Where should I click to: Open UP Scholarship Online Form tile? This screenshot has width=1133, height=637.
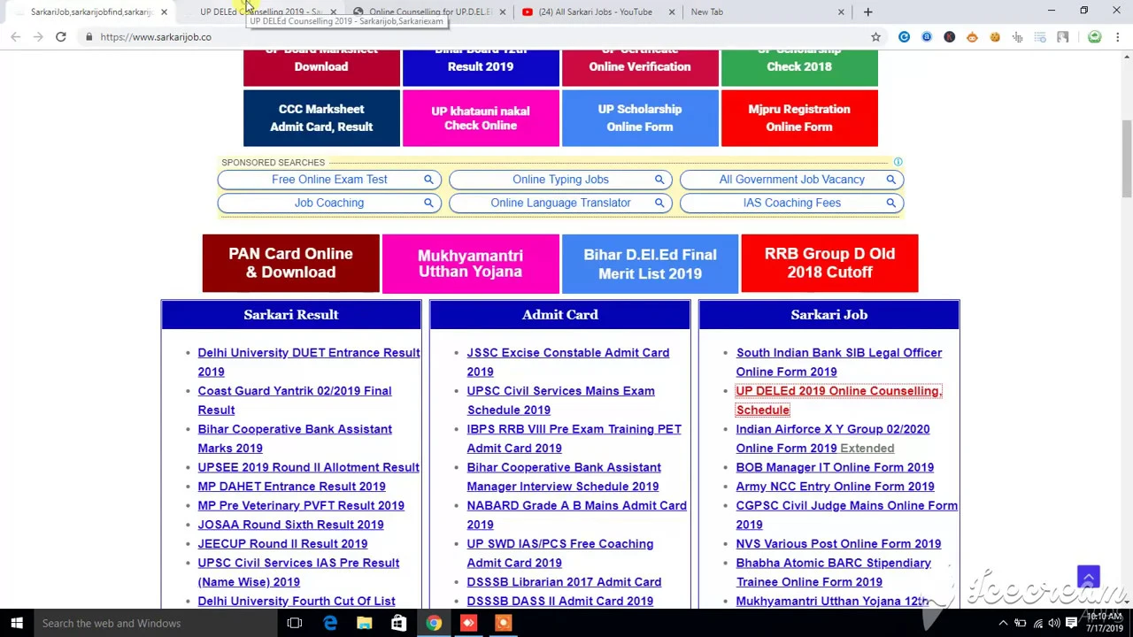640,118
